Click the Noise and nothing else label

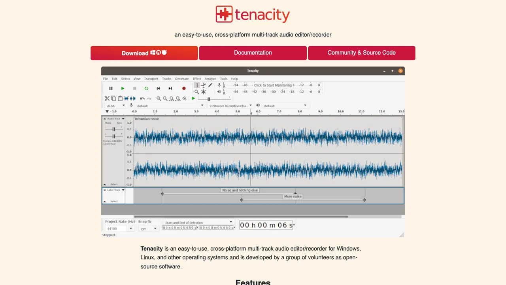tap(240, 190)
